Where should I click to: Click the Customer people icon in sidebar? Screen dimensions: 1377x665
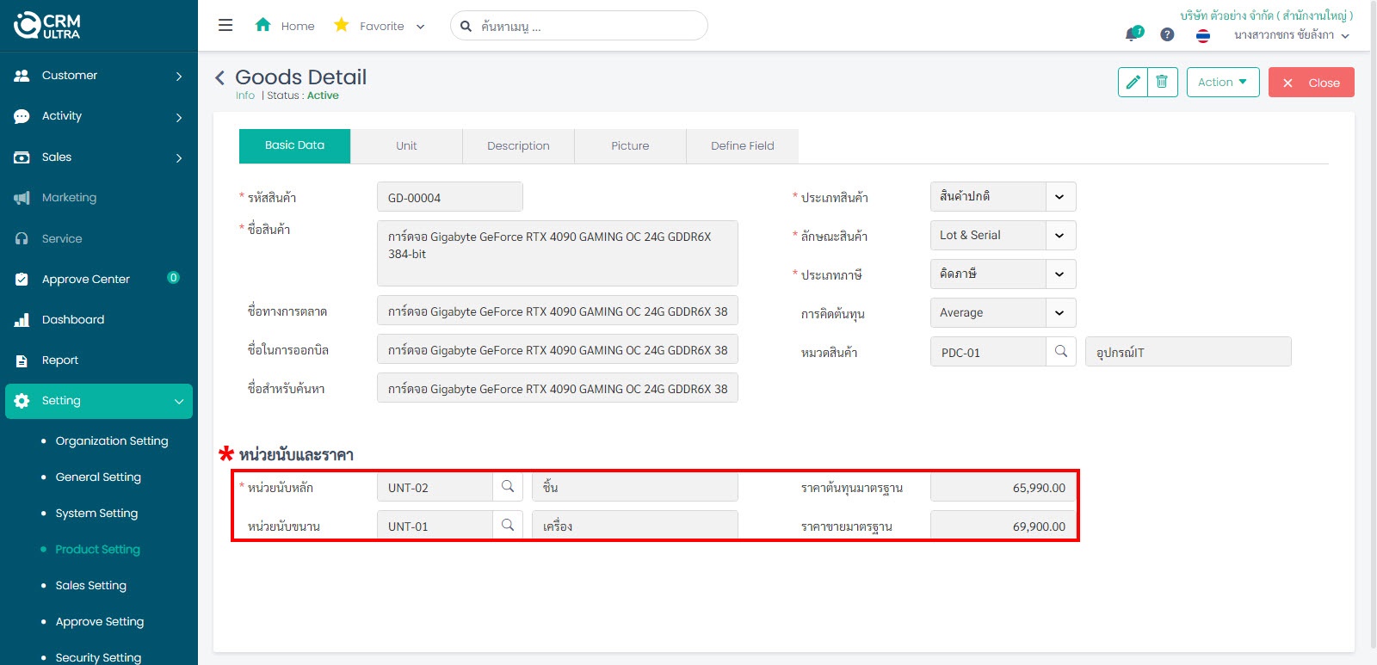(x=22, y=76)
